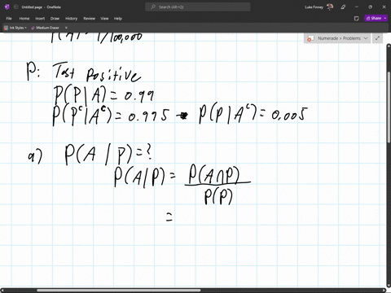Click the pen mode icon in title bar

(x=343, y=7)
